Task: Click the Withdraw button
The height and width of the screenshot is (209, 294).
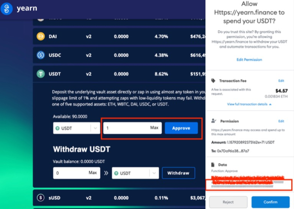Action: pos(179,173)
